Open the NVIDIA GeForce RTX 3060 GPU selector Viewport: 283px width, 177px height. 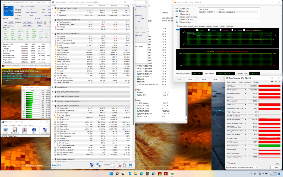pyautogui.click(x=242, y=167)
